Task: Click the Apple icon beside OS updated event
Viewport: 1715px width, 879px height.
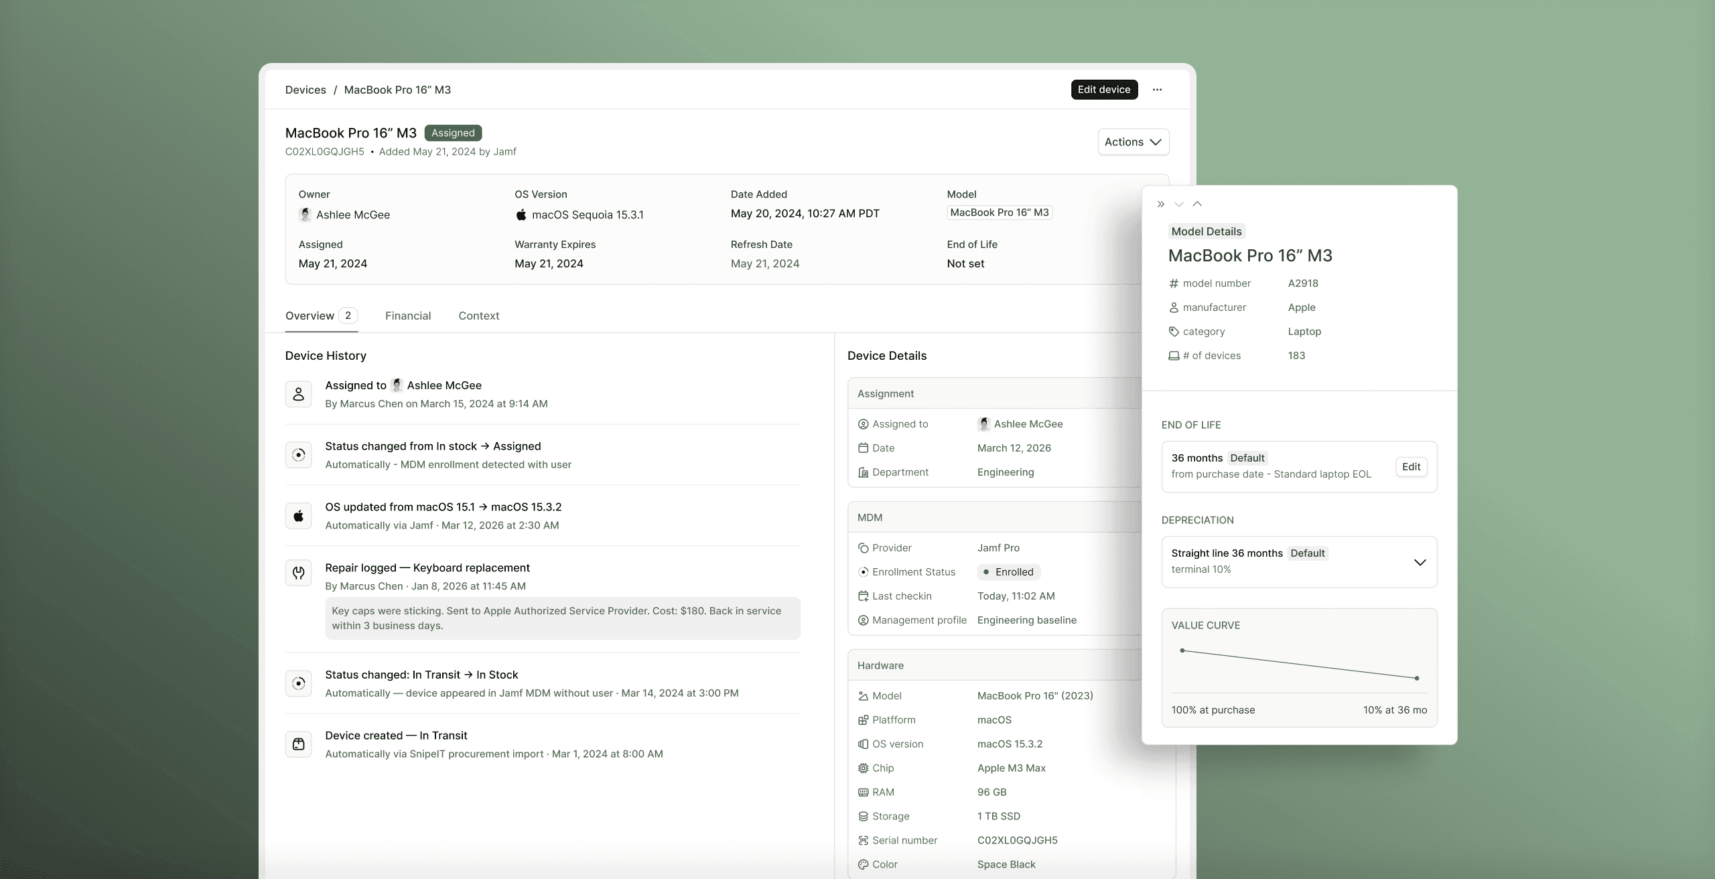Action: (x=299, y=516)
